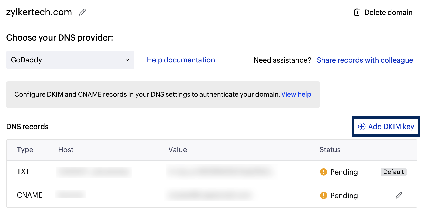Click View help in the DKIM notice

tap(296, 94)
